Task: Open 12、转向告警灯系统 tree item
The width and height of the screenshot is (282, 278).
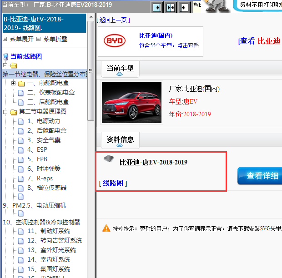Action: (x=55, y=240)
